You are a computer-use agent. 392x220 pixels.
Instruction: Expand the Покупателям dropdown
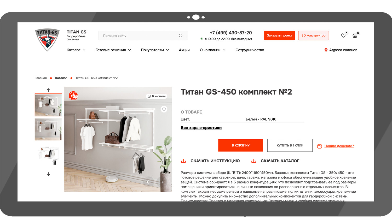click(155, 50)
